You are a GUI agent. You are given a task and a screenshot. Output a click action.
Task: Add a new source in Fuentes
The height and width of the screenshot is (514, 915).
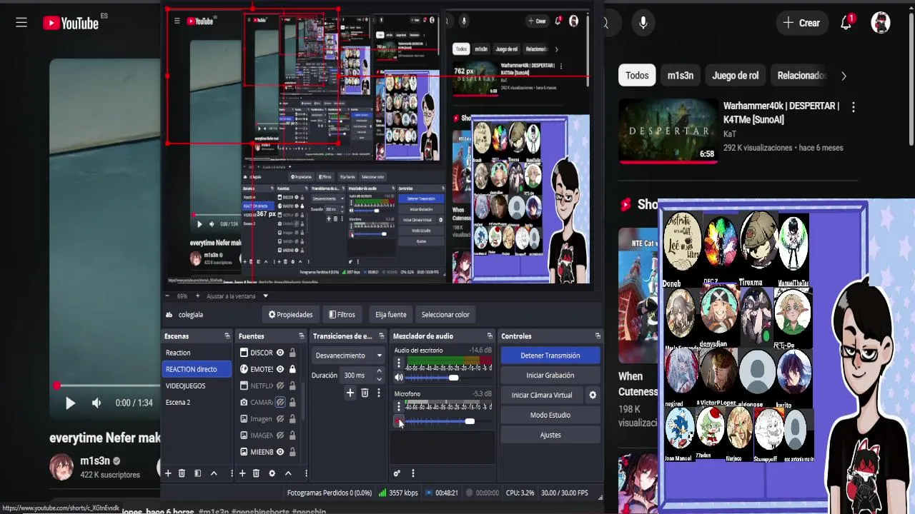point(242,473)
